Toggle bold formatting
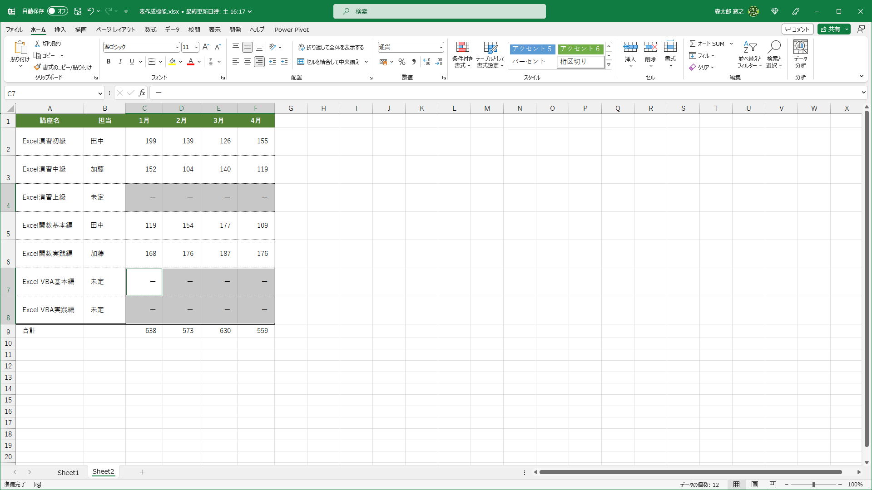This screenshot has width=872, height=490. 109,62
